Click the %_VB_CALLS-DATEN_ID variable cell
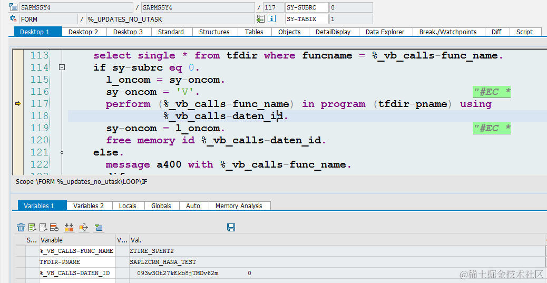This screenshot has width=547, height=283. (77, 273)
